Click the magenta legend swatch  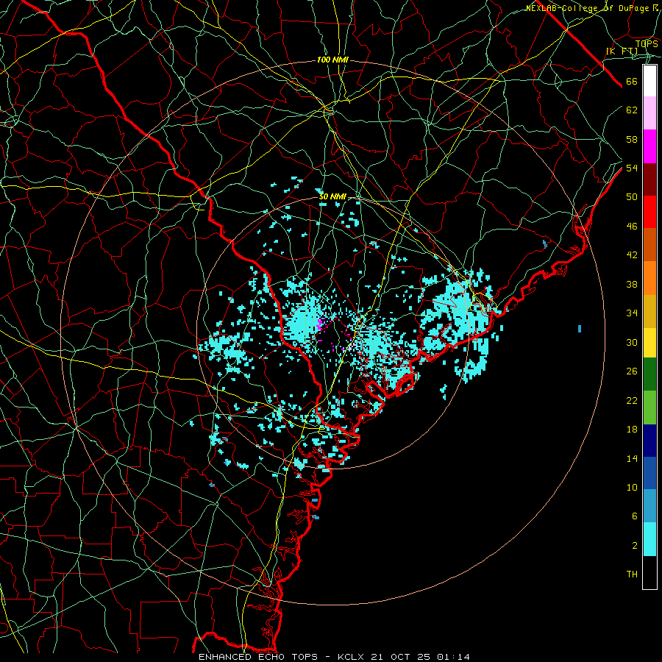649,146
